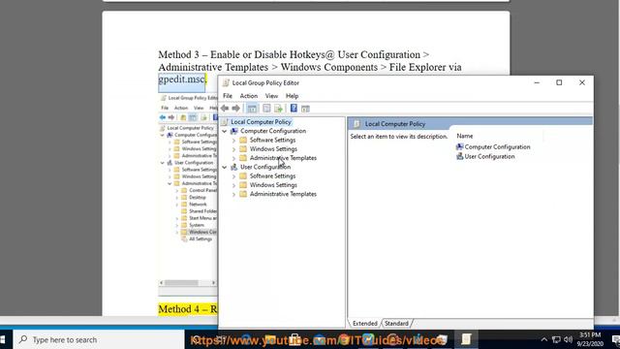Select Administrative Templates label under User Configuration
Screen dimensions: 620x349
(283, 194)
